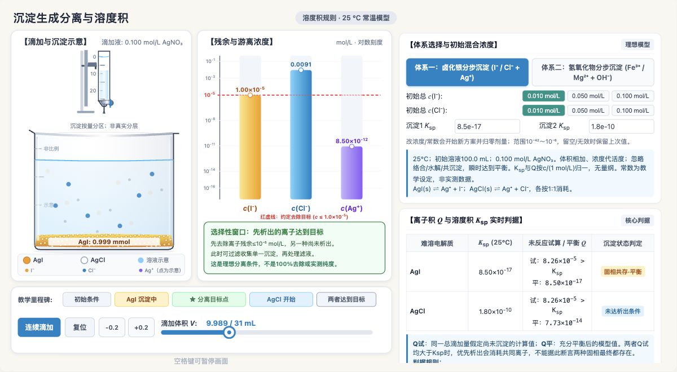
Task: Set initial c(I⁻) to 0.050 mol/L
Action: point(588,96)
